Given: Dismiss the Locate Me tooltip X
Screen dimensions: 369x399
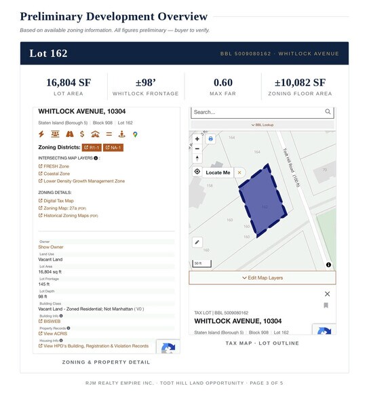Looking at the screenshot, I should pos(239,172).
